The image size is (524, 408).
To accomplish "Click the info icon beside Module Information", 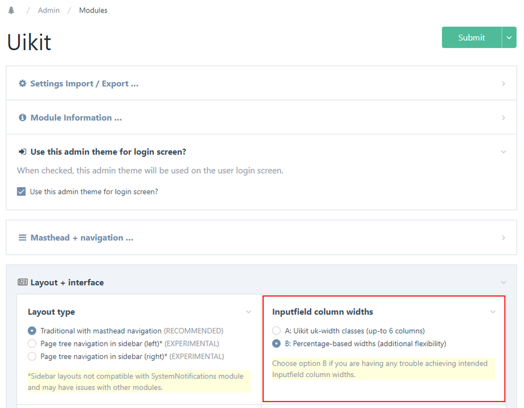I will [22, 118].
